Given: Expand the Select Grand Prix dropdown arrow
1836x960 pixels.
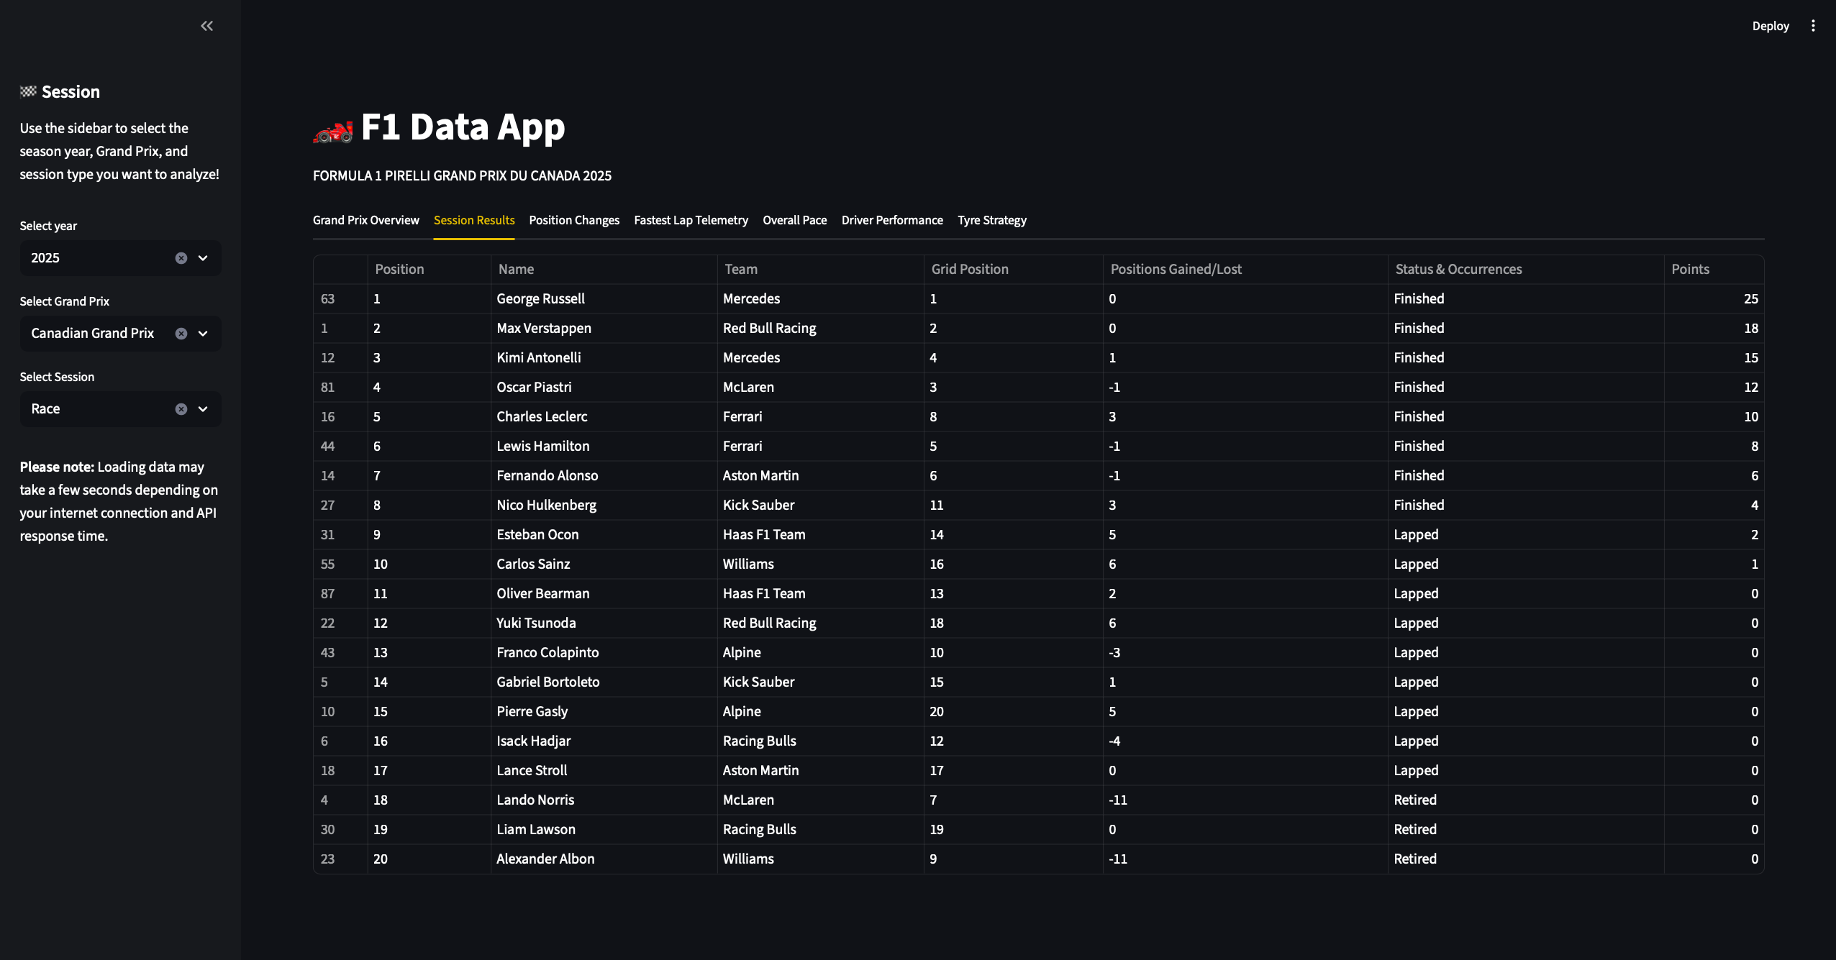Looking at the screenshot, I should pos(203,334).
